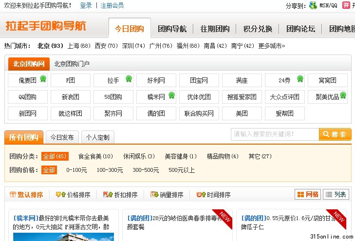Filter category 休闲娱乐 (3)
Viewport: 355px width, 241px height.
139,156
